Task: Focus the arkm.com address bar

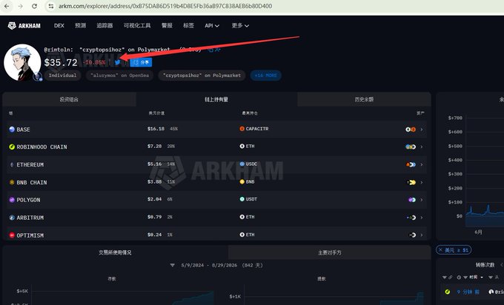Action: [165, 6]
